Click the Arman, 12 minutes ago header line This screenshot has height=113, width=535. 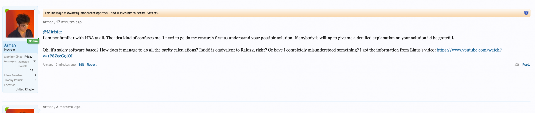pos(62,22)
